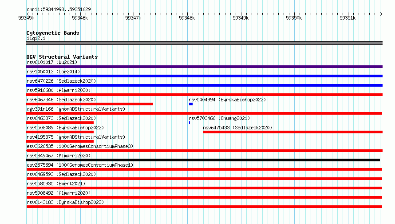Viewport: 395px width, 224px height.
Task: Open the nsv5908492 (Almarri2020) label
Action: point(59,193)
